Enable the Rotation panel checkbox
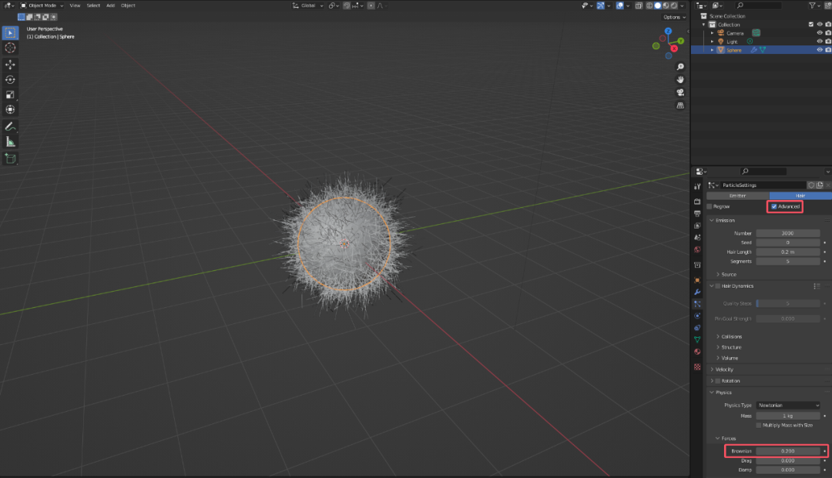This screenshot has height=478, width=832. (x=718, y=381)
